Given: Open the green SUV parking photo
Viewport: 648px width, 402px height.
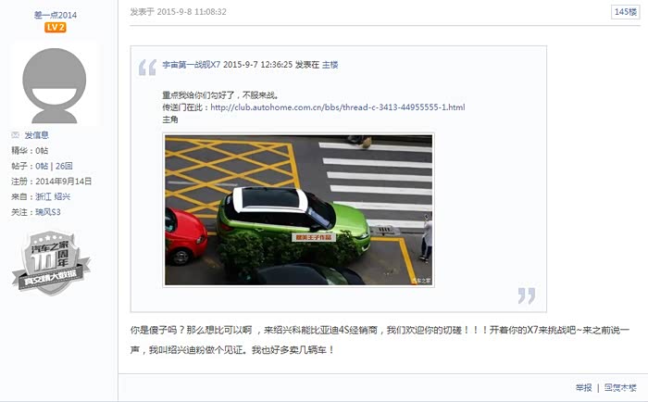Looking at the screenshot, I should tap(299, 210).
